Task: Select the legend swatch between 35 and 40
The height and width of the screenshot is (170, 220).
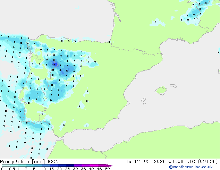Action: [x=86, y=165]
